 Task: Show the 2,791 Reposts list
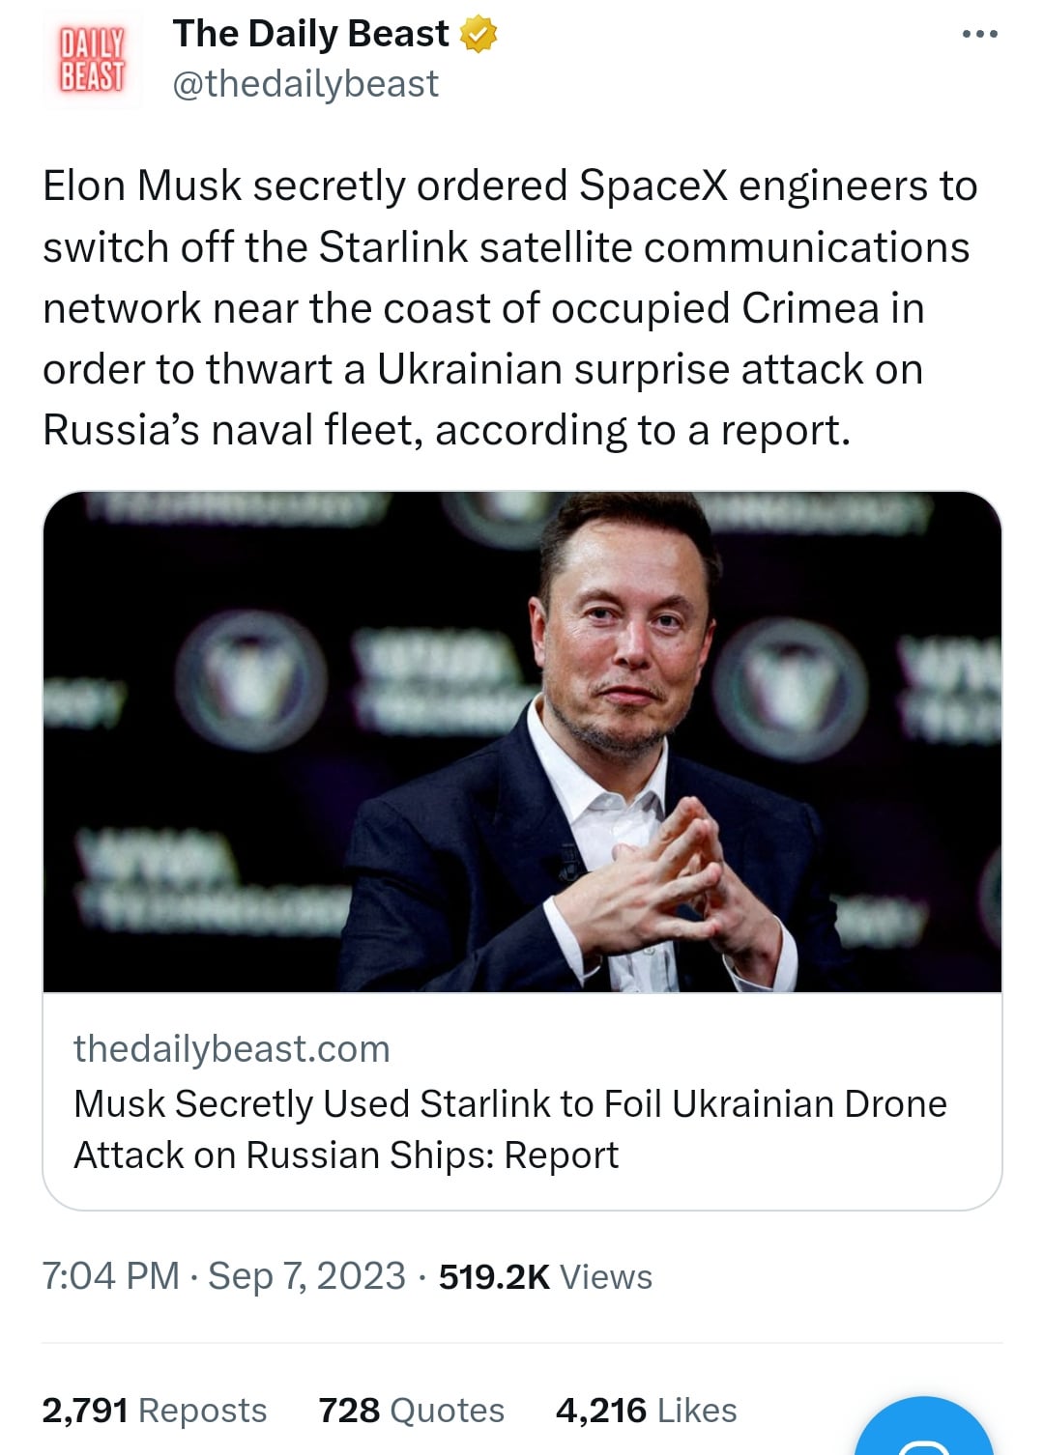pyautogui.click(x=155, y=1411)
